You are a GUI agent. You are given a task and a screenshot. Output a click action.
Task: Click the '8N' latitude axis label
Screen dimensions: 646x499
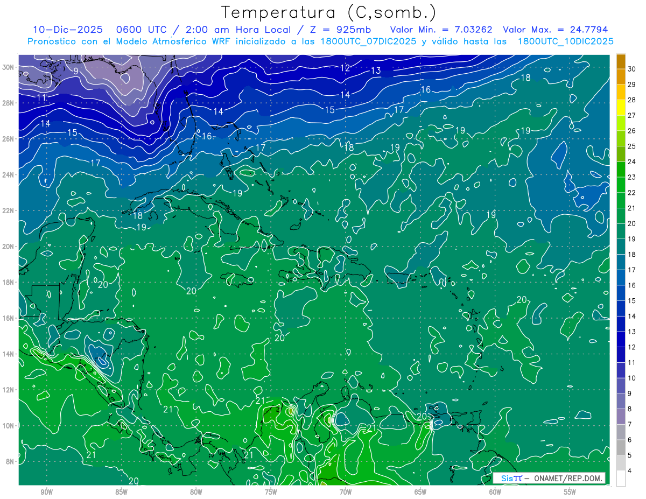click(x=11, y=461)
